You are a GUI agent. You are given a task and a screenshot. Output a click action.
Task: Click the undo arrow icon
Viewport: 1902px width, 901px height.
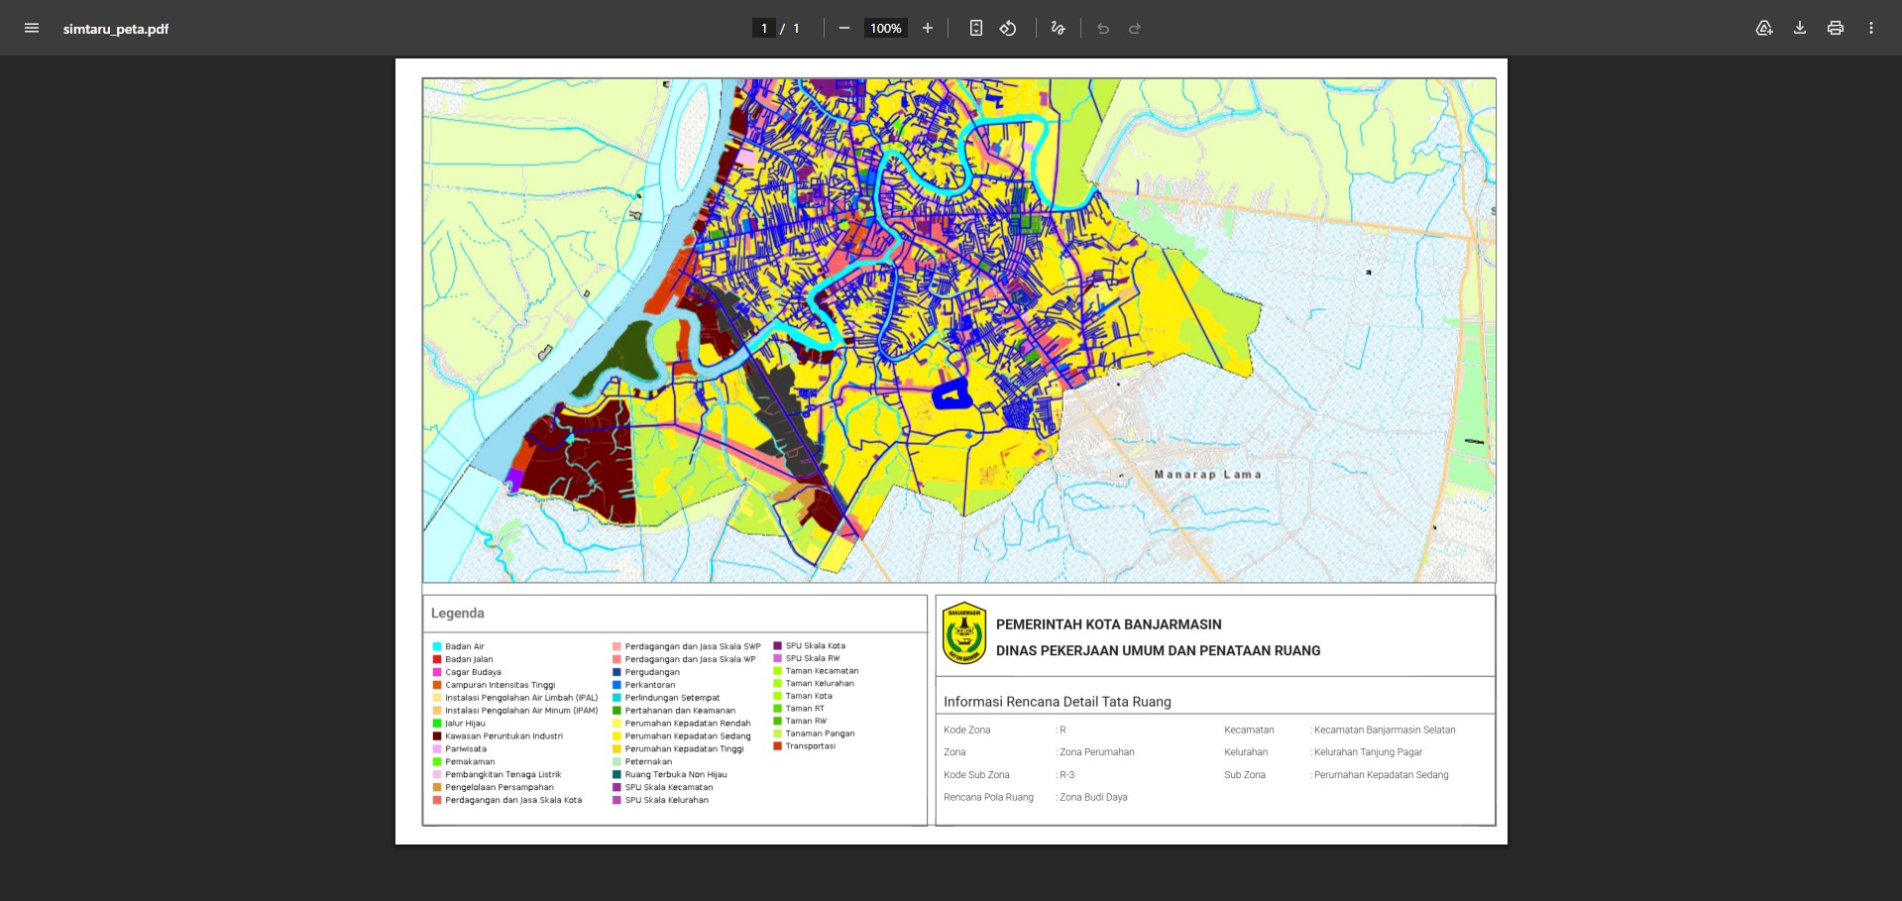click(x=1103, y=28)
